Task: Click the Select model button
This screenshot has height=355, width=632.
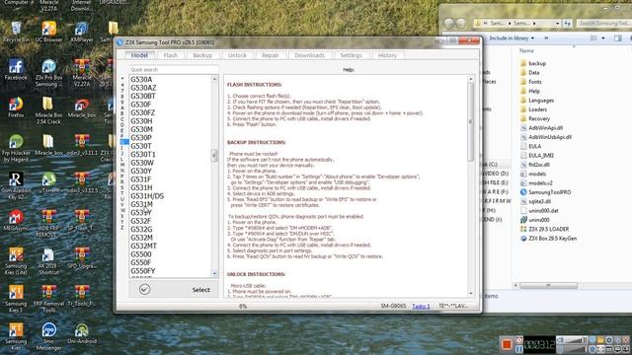Action: point(174,289)
